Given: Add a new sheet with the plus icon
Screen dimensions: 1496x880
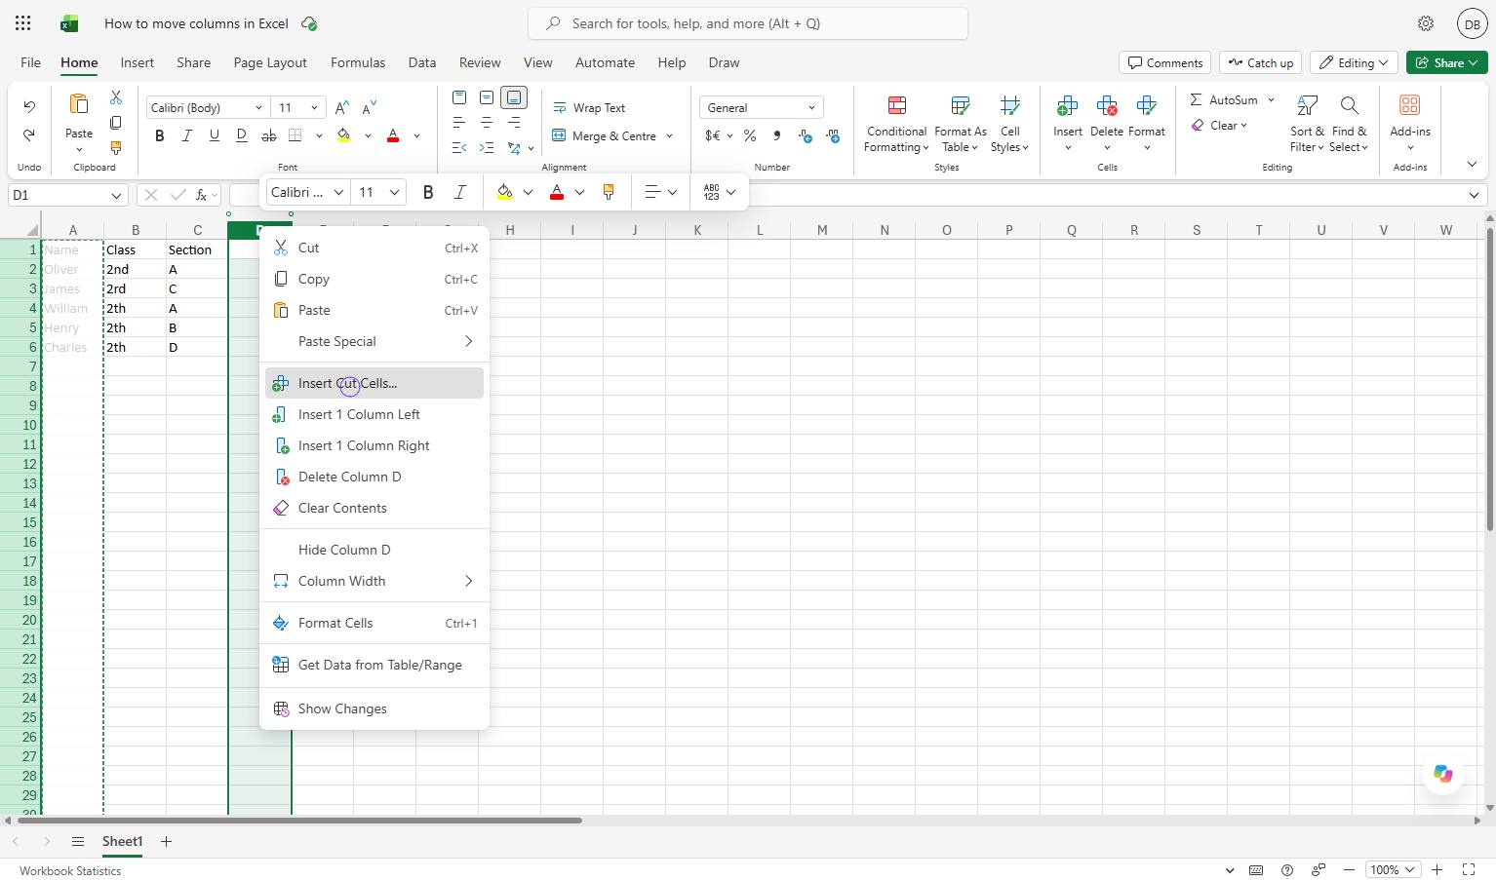Looking at the screenshot, I should click(166, 841).
